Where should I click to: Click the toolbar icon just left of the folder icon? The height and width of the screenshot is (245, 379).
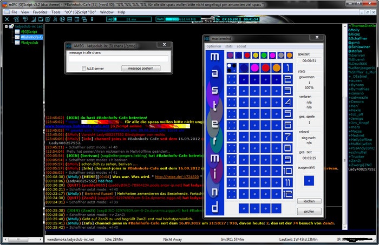34,19
